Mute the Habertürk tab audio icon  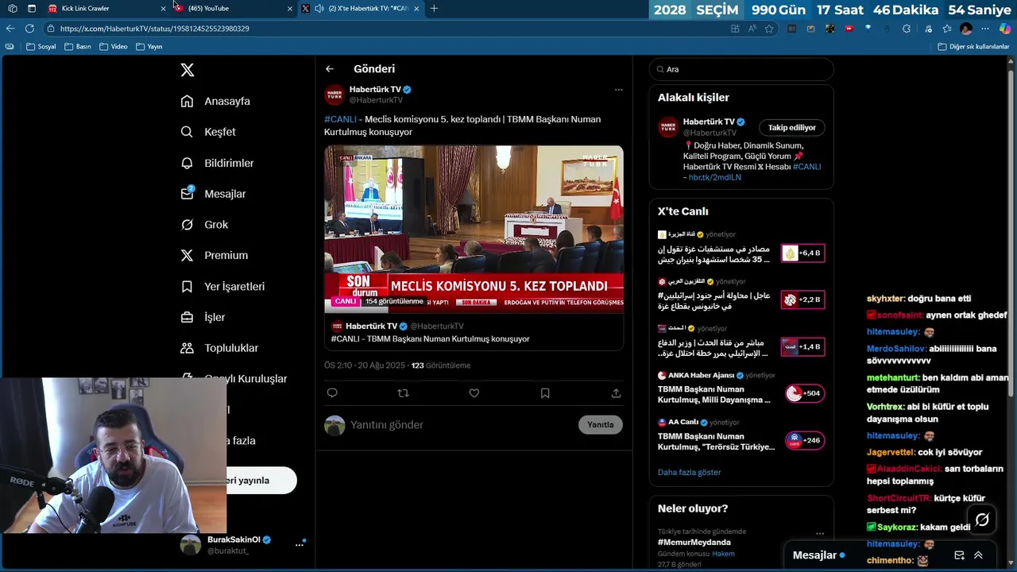319,8
